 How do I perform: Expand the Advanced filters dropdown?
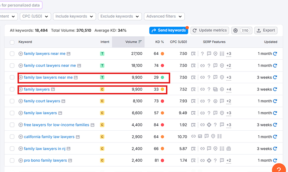click(x=164, y=16)
